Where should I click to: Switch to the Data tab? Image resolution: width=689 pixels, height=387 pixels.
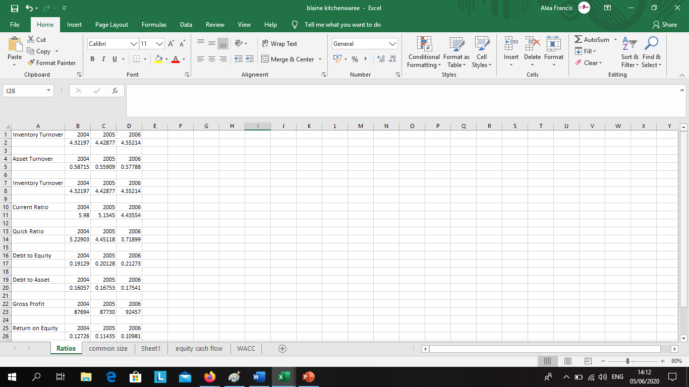coord(186,25)
